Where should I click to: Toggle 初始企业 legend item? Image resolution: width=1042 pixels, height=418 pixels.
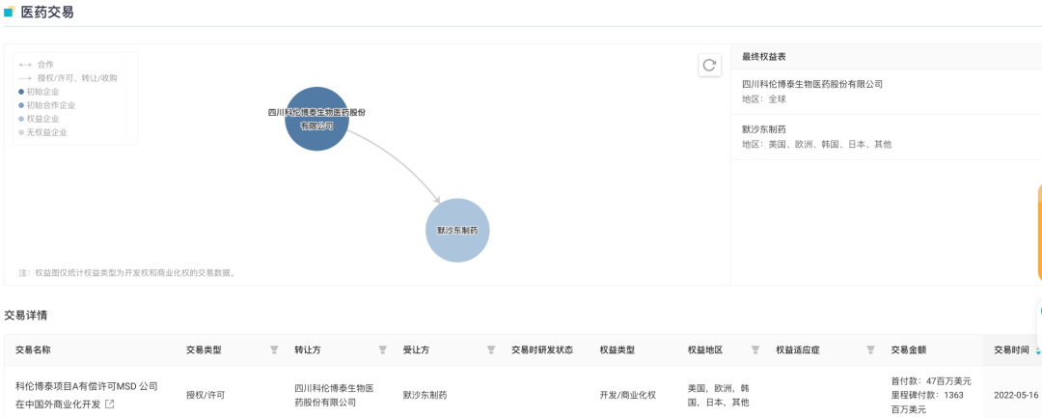pyautogui.click(x=39, y=92)
